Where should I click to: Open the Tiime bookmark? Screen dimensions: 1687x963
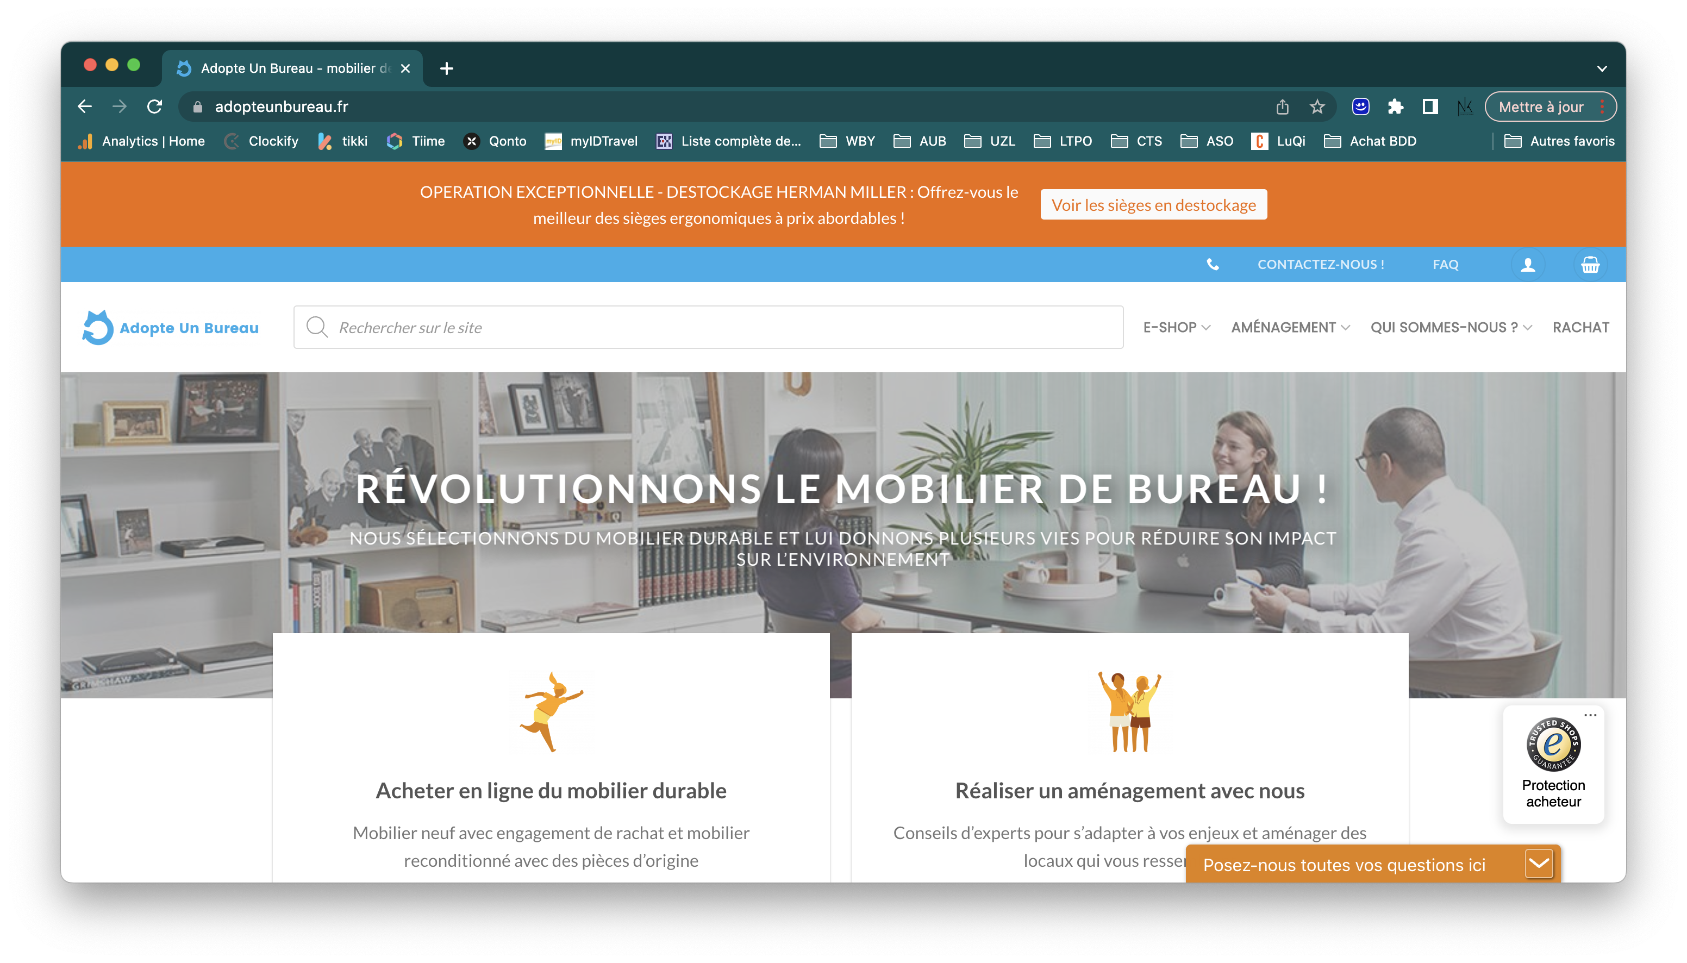pos(415,141)
